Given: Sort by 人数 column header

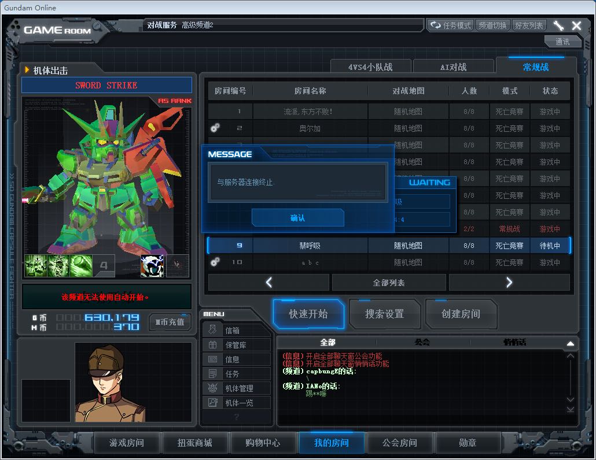Looking at the screenshot, I should [469, 91].
